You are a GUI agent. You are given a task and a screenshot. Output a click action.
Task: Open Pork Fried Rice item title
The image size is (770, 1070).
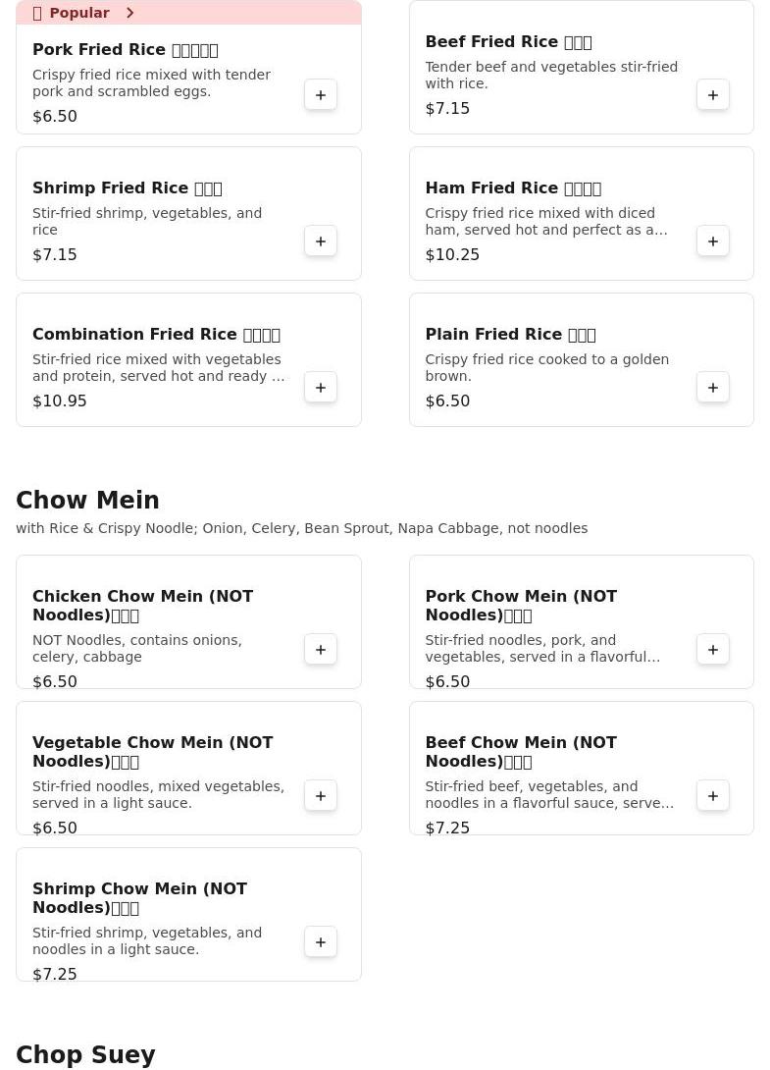tap(125, 50)
